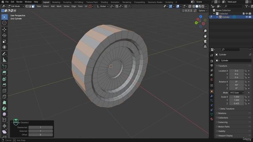
Task: Toggle X mirror axis button
Action: pos(186,11)
